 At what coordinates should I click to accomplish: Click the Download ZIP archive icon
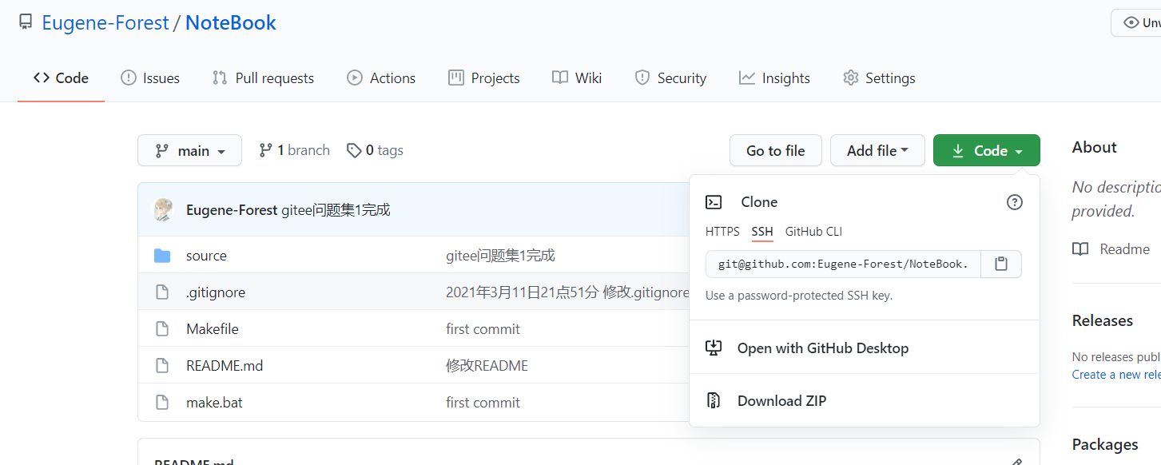[714, 400]
